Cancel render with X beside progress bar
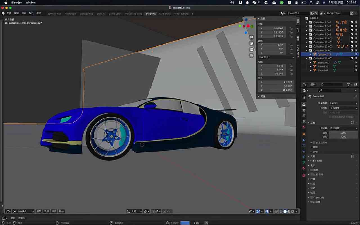The width and height of the screenshot is (360, 225). click(x=206, y=223)
